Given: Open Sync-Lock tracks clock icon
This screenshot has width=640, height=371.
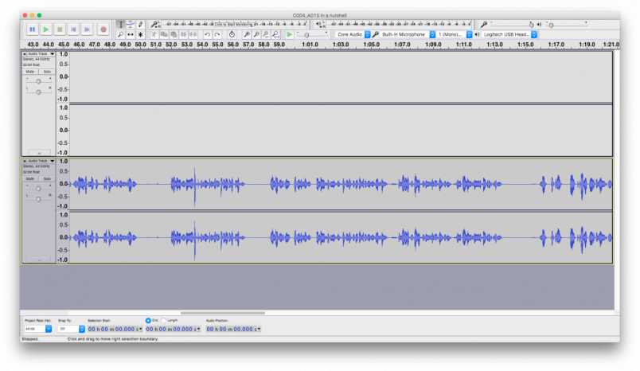Looking at the screenshot, I should 232,35.
